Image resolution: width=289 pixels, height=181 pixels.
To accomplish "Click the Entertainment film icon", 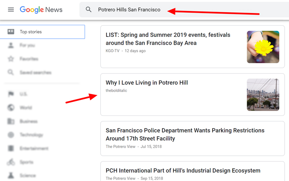I will click(x=11, y=148).
